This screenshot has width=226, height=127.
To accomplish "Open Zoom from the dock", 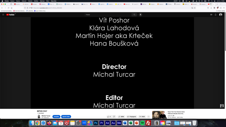I will pos(84,123).
